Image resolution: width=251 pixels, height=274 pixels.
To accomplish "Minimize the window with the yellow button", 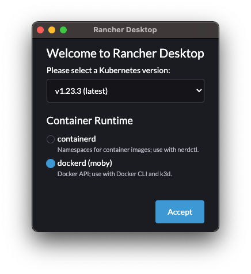I will (x=52, y=30).
